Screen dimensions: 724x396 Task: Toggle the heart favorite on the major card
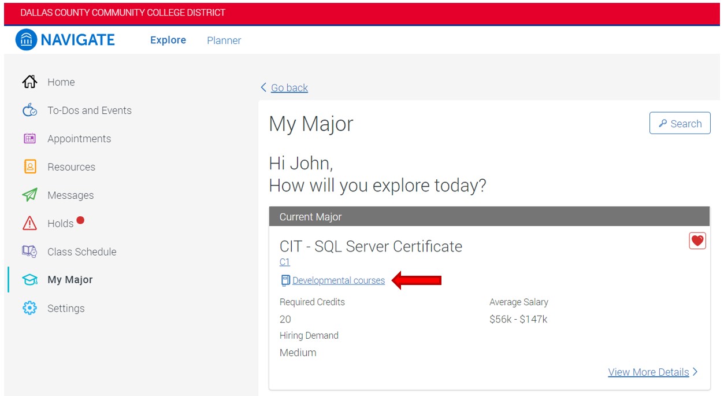(x=697, y=240)
